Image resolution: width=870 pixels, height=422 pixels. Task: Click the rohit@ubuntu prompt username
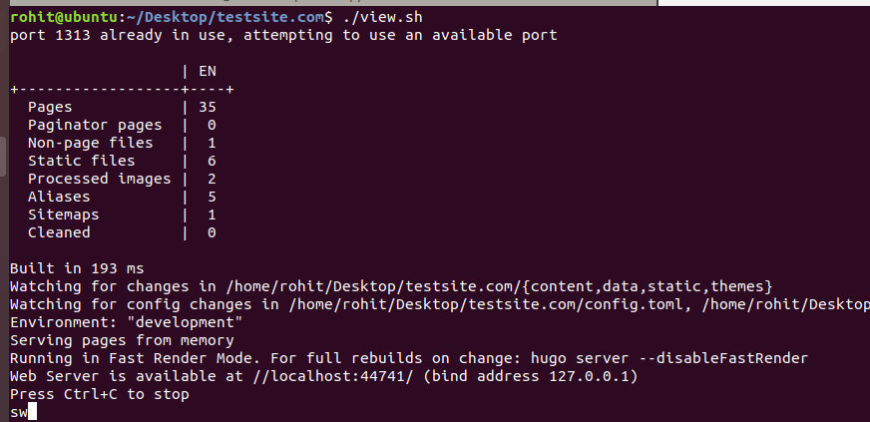pos(64,17)
